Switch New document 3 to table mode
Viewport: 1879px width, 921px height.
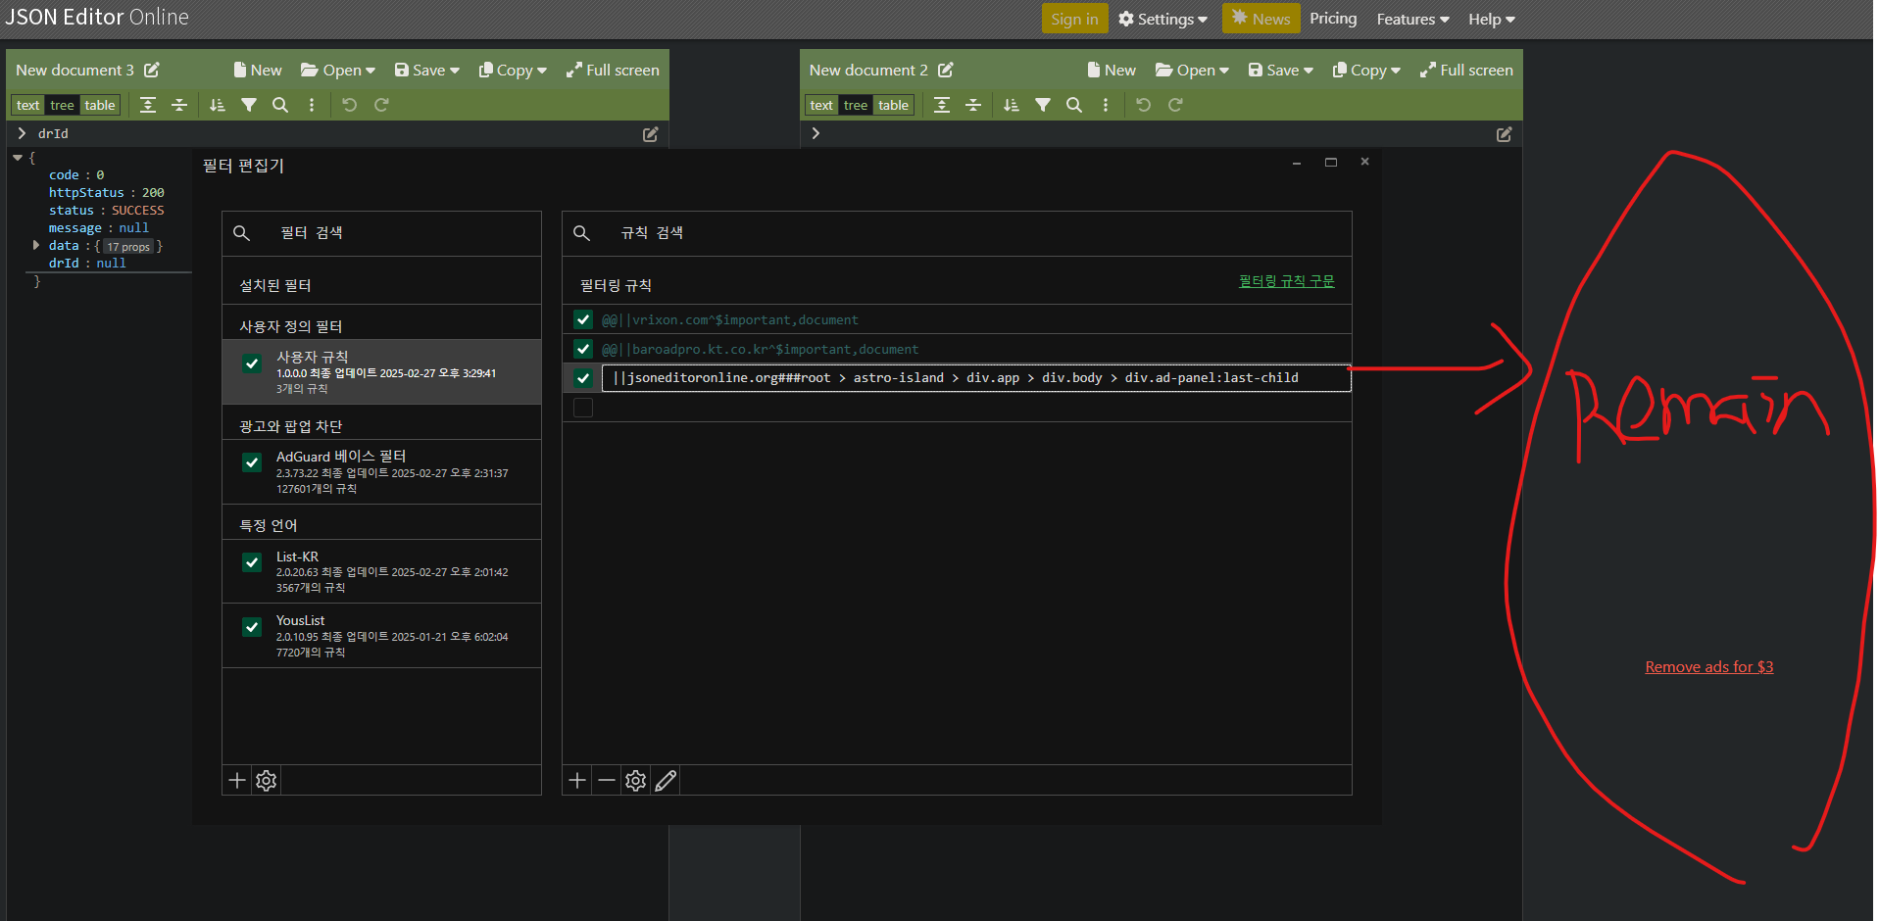(99, 105)
